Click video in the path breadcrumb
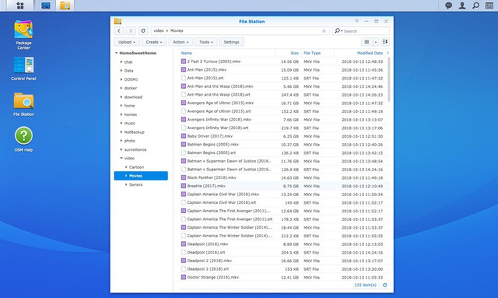Image resolution: width=498 pixels, height=298 pixels. 158,31
